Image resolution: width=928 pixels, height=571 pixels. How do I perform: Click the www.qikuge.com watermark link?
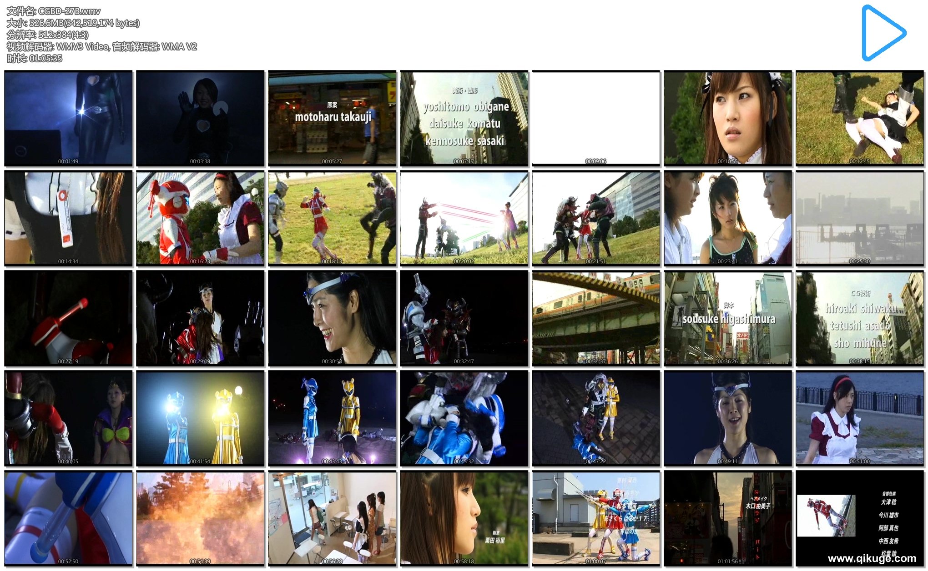[x=872, y=558]
